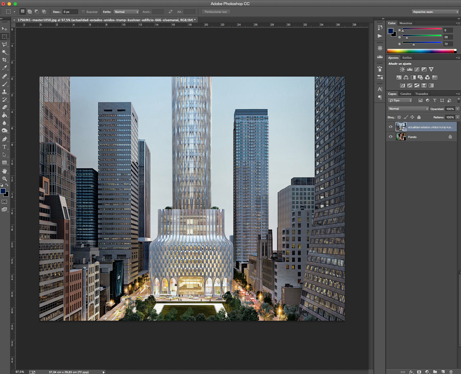461x374 pixels.
Task: Select the Eyedropper tool
Action: [x=4, y=68]
